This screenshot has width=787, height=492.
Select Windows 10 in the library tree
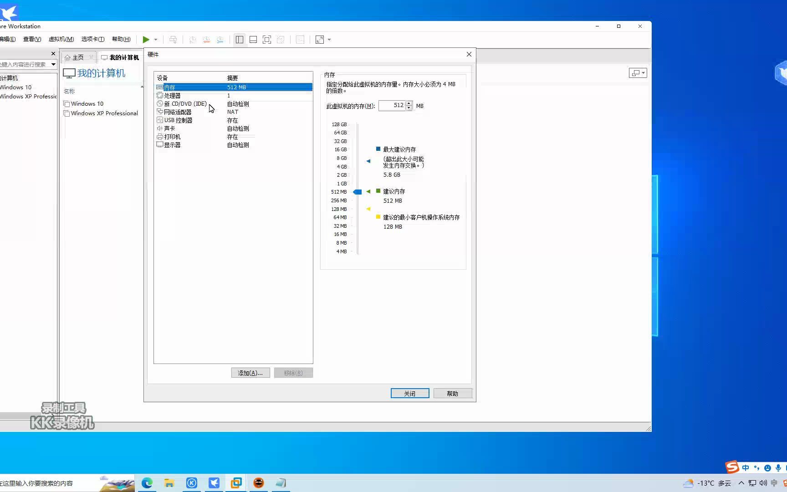[x=16, y=87]
